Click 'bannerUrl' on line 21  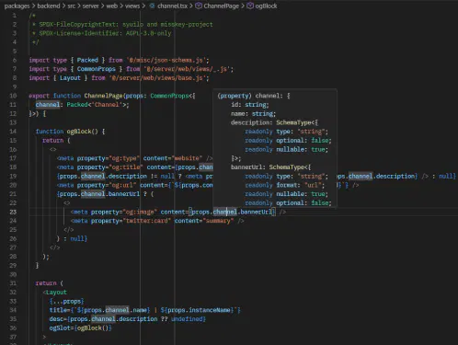click(124, 194)
